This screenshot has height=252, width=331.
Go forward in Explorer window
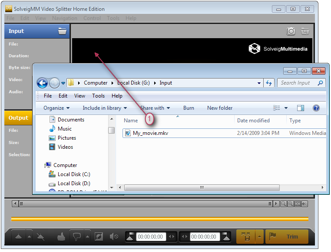tap(54, 83)
